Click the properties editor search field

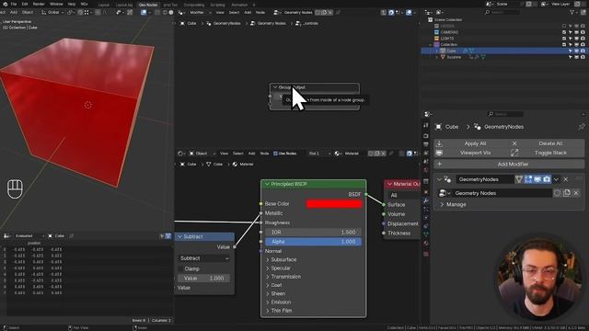click(505, 114)
